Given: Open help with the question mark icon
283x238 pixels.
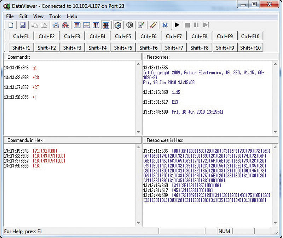Looking at the screenshot, I should [165, 25].
